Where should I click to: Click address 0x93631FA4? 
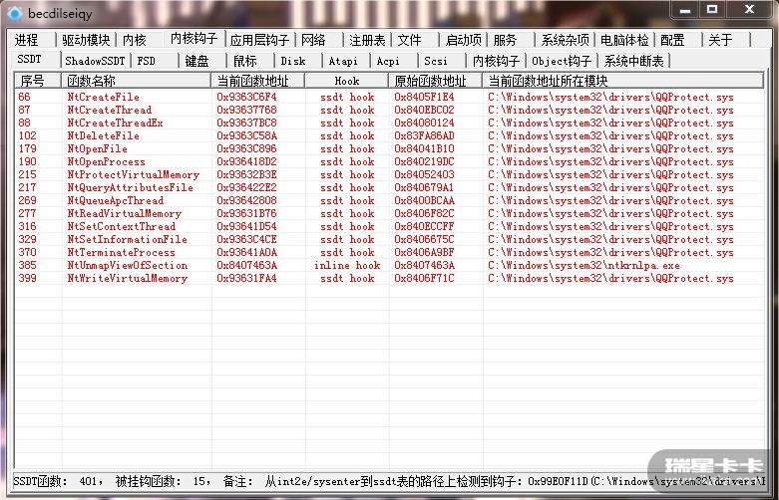click(x=247, y=278)
